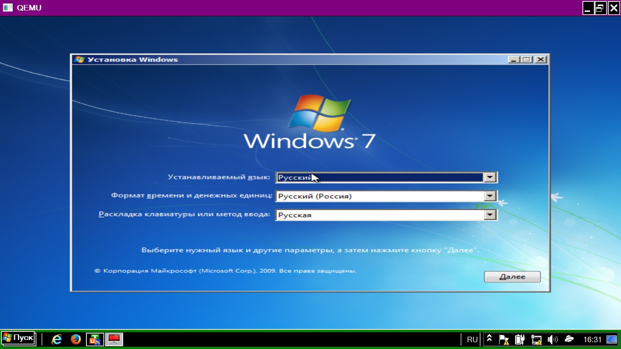Click the Устанавливаемый язык label
Image resolution: width=621 pixels, height=349 pixels.
click(x=219, y=177)
